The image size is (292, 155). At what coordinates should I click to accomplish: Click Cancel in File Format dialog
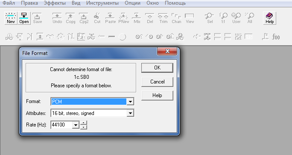[157, 82]
